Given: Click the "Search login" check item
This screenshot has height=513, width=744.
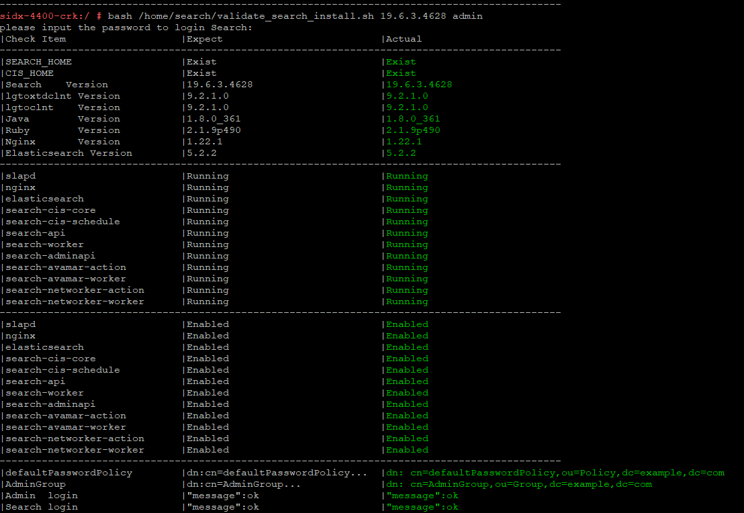Looking at the screenshot, I should tap(41, 507).
